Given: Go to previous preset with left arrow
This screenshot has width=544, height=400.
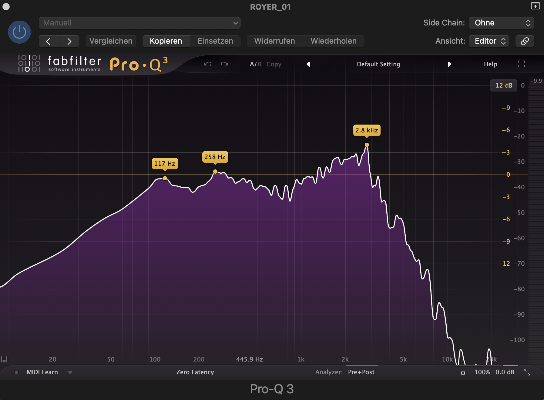Looking at the screenshot, I should point(49,41).
